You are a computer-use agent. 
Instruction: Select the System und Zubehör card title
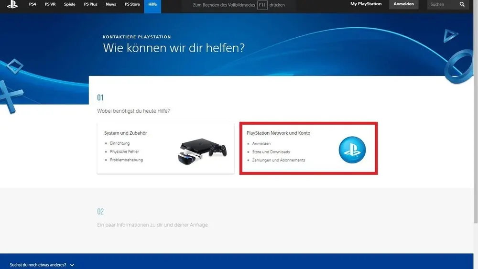[x=125, y=133]
